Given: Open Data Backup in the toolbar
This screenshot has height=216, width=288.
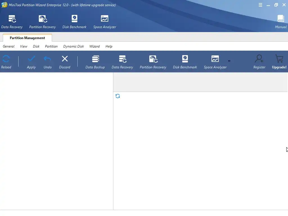Looking at the screenshot, I should pos(95,62).
